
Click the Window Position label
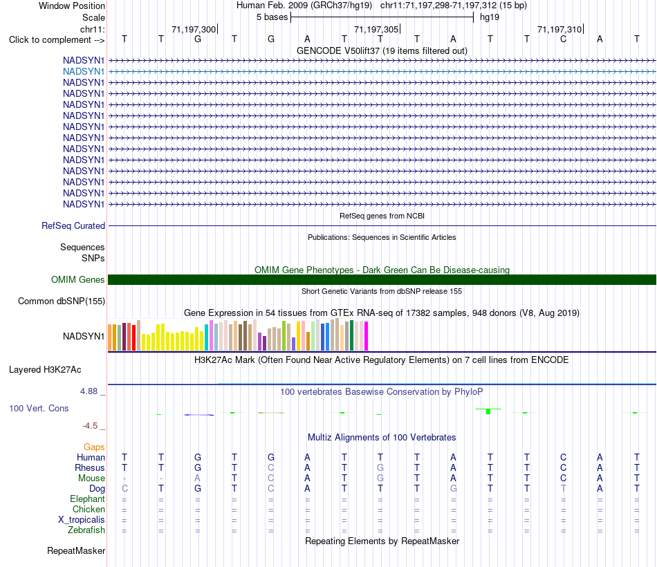click(x=72, y=6)
